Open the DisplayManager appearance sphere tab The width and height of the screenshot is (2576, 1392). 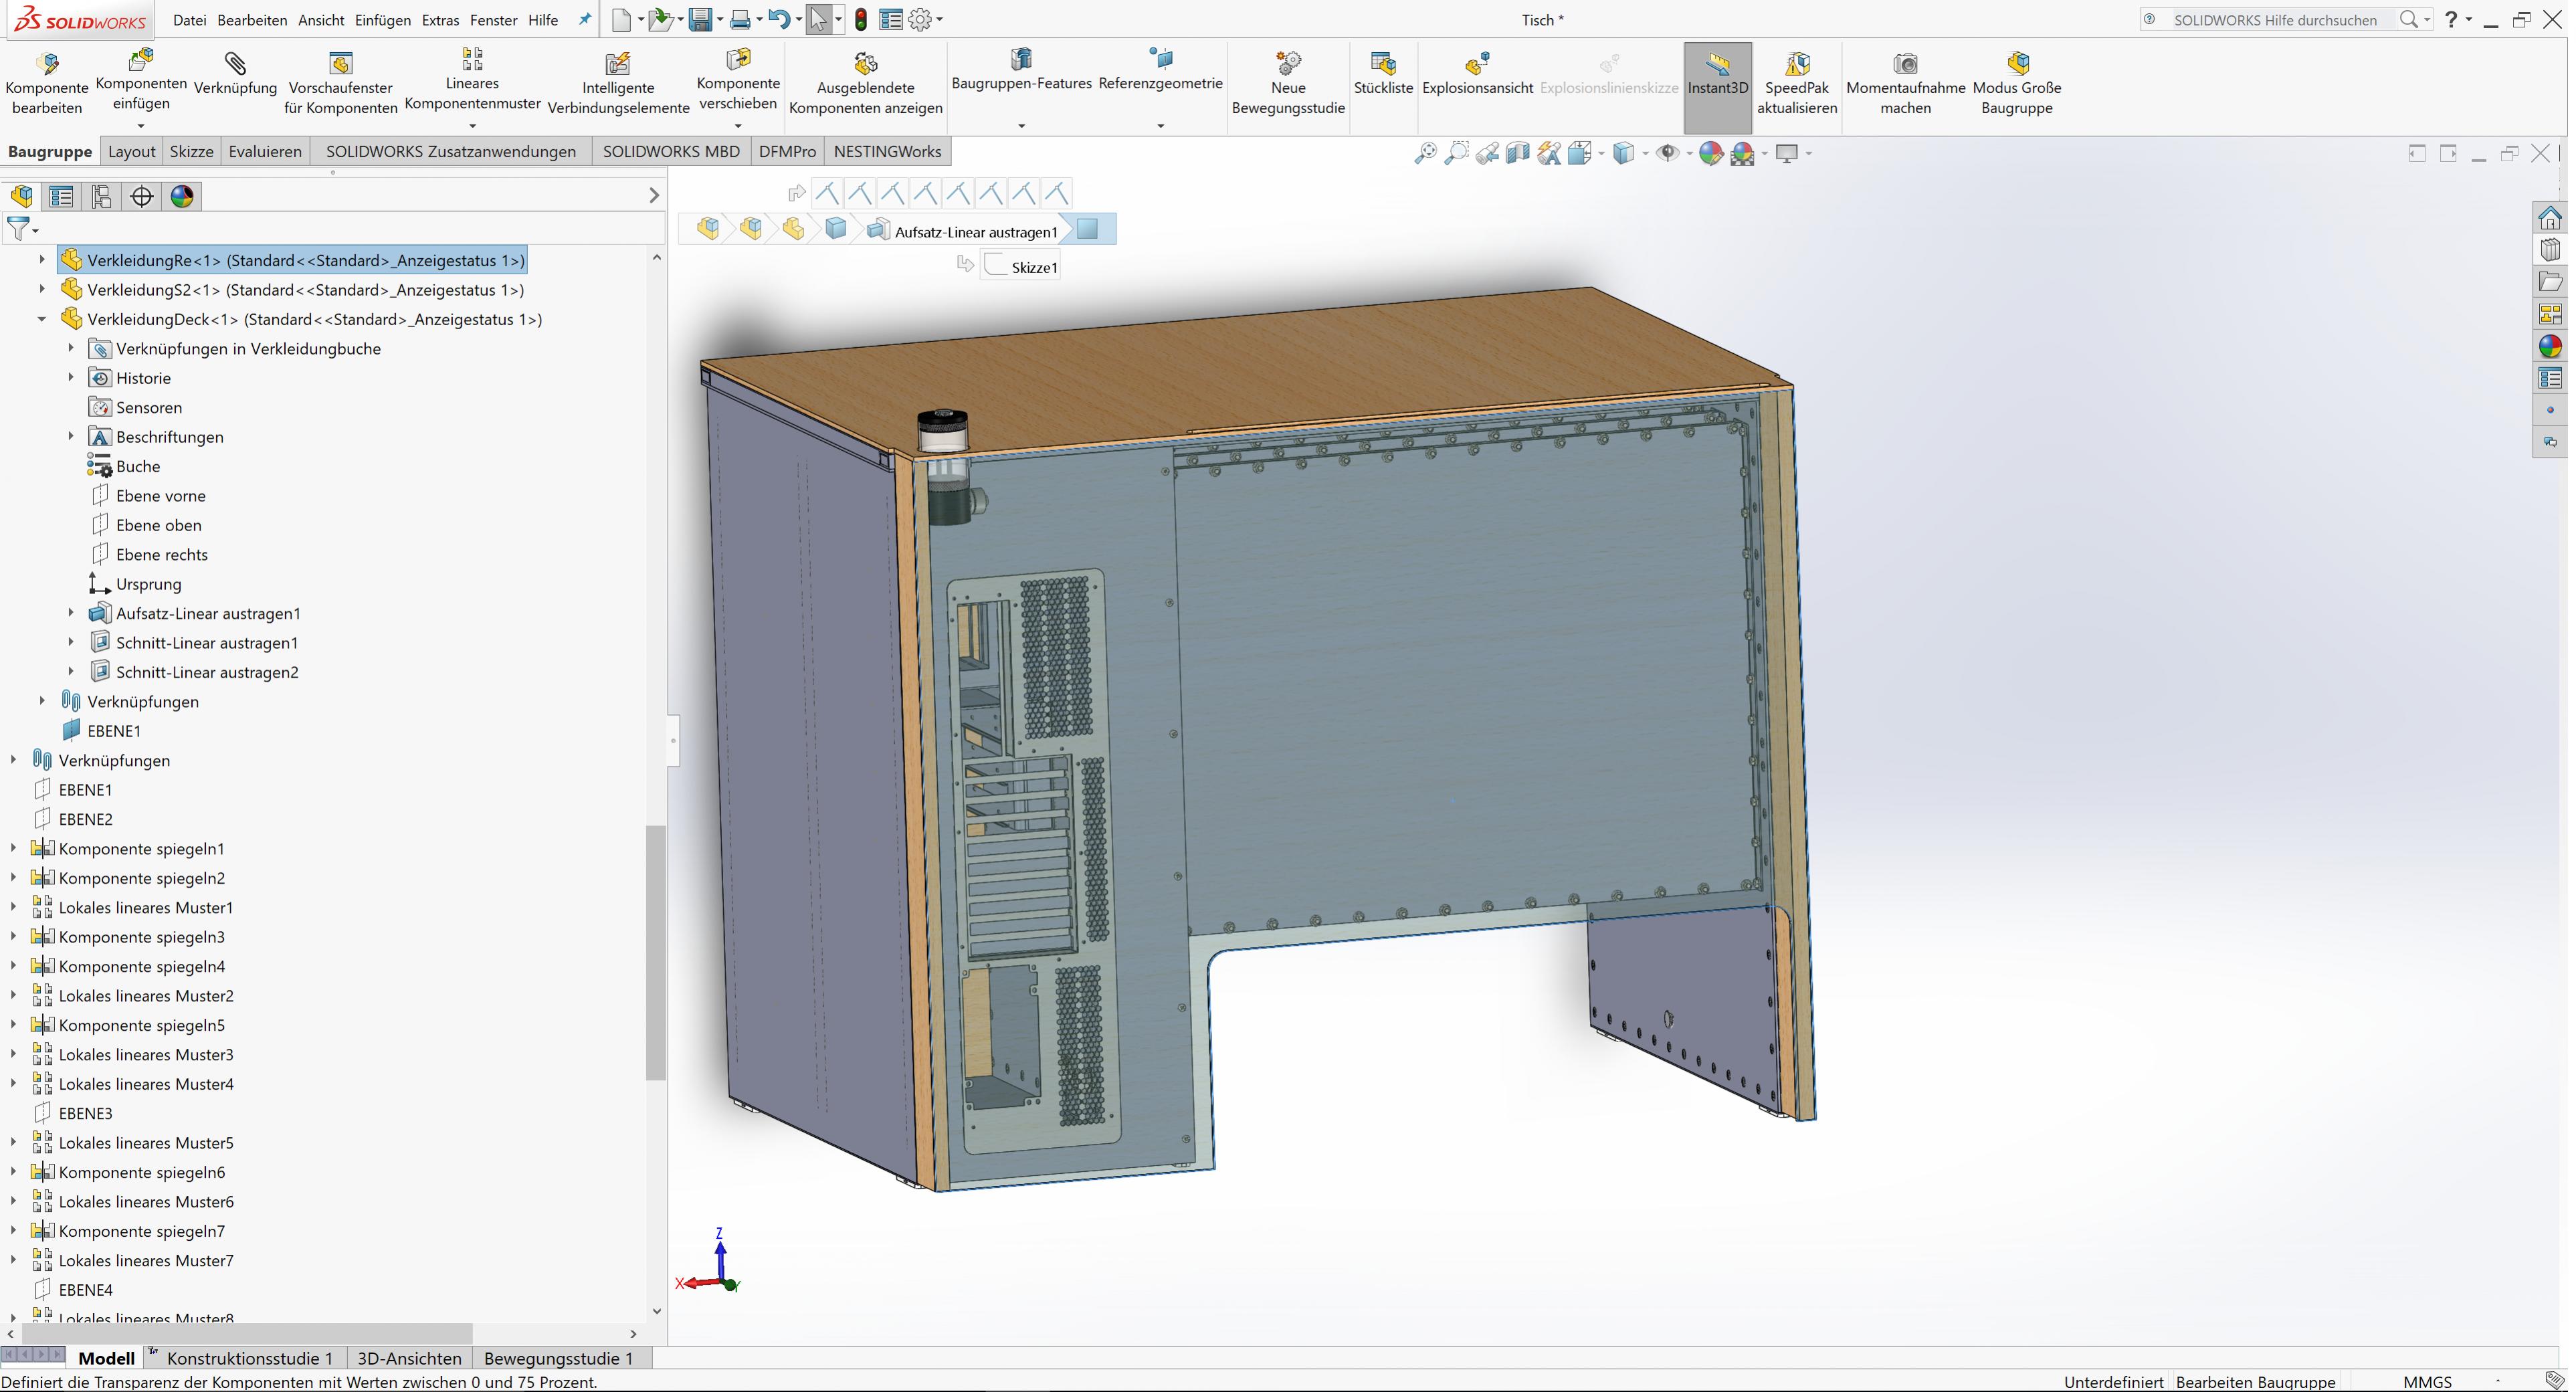[182, 196]
